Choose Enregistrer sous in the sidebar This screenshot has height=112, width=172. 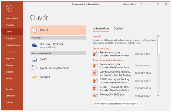point(12,45)
